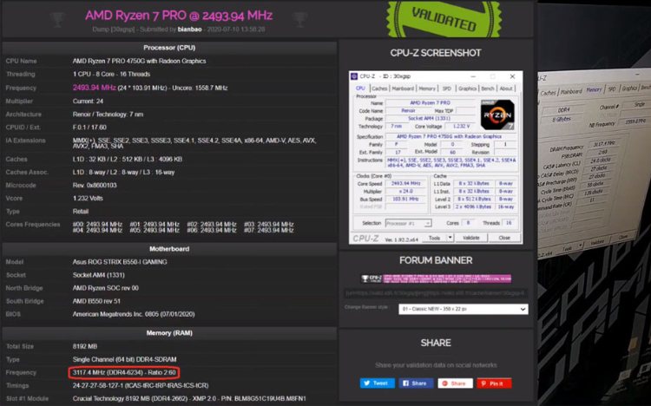
Task: Click the '8192 MB' total size value
Action: 85,346
